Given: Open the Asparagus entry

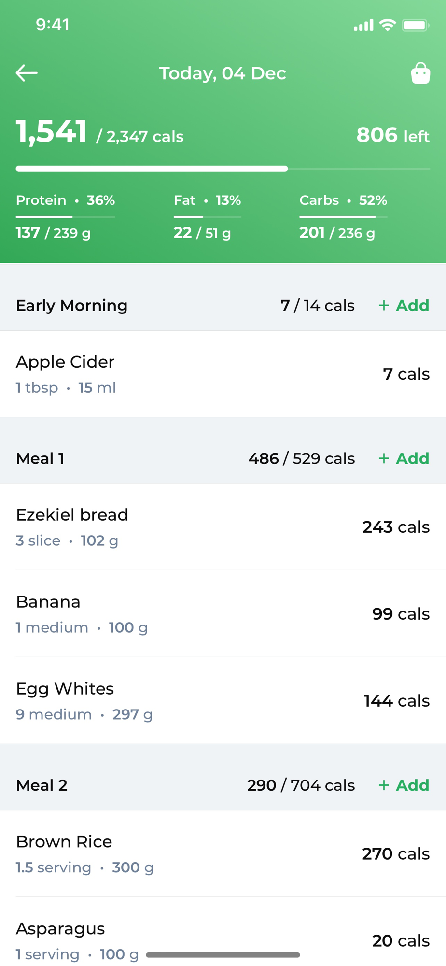Looking at the screenshot, I should coord(223,935).
